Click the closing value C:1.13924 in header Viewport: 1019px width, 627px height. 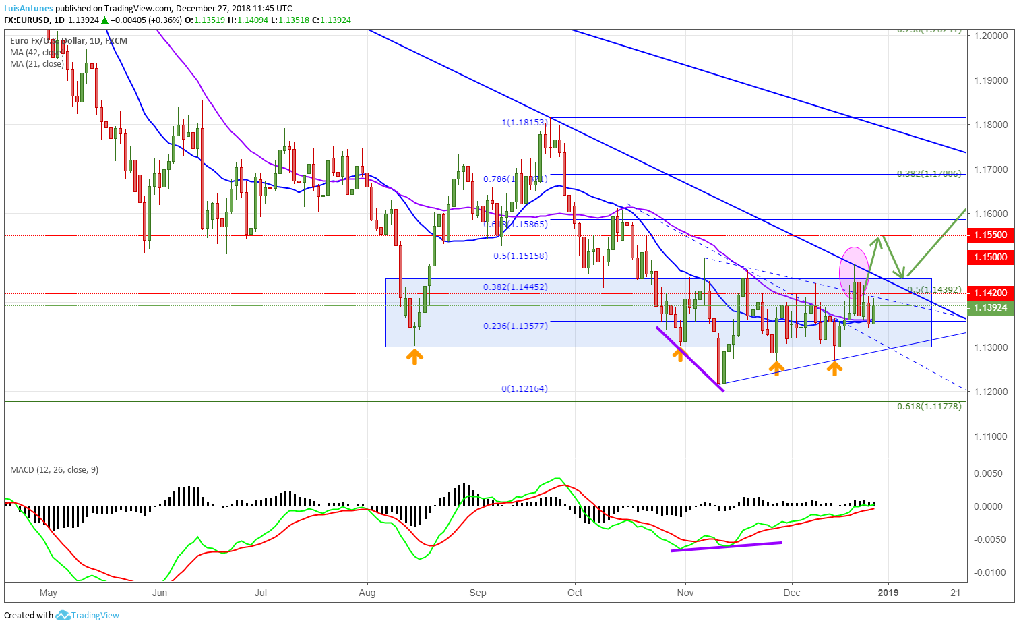point(332,20)
